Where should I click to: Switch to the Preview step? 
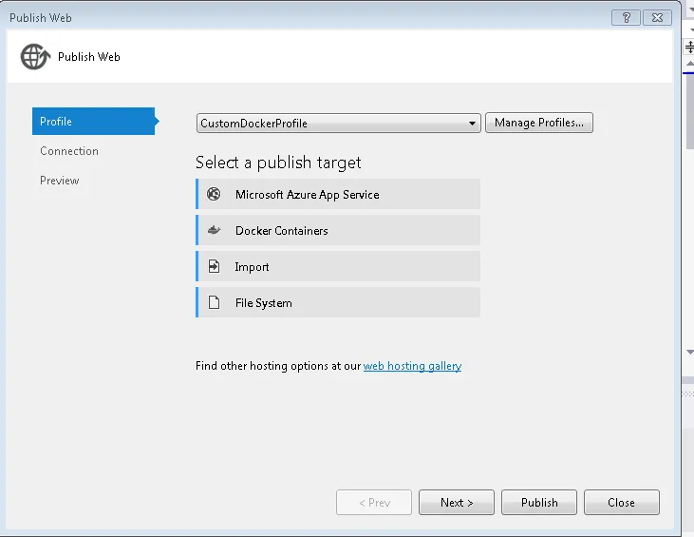pyautogui.click(x=59, y=181)
